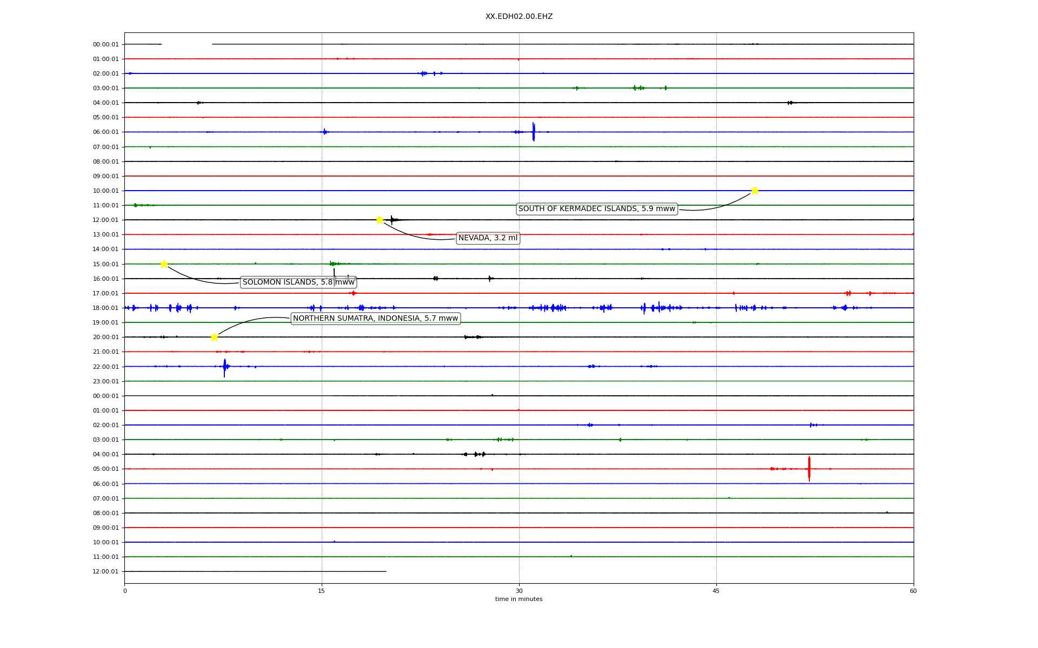Click the SOUTH OF KERMADEC ISLANDS, 5.9 mww label
This screenshot has width=1038, height=648.
click(x=596, y=209)
